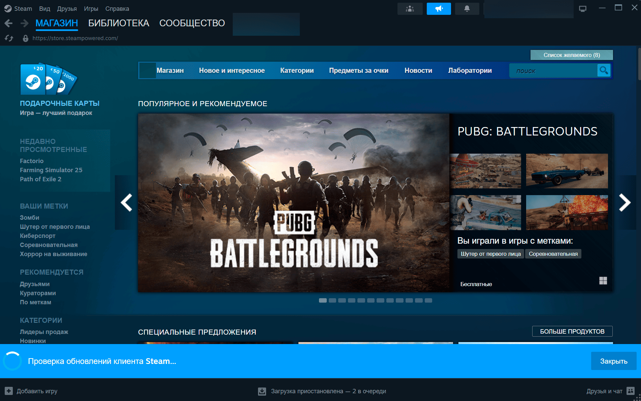Viewport: 641px width, 401px height.
Task: Select Соревновательная in the sidebar tags
Action: [x=49, y=245]
